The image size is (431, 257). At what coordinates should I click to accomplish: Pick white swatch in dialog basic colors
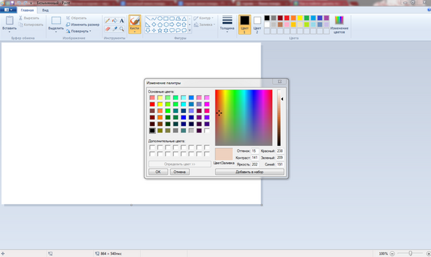pos(207,131)
